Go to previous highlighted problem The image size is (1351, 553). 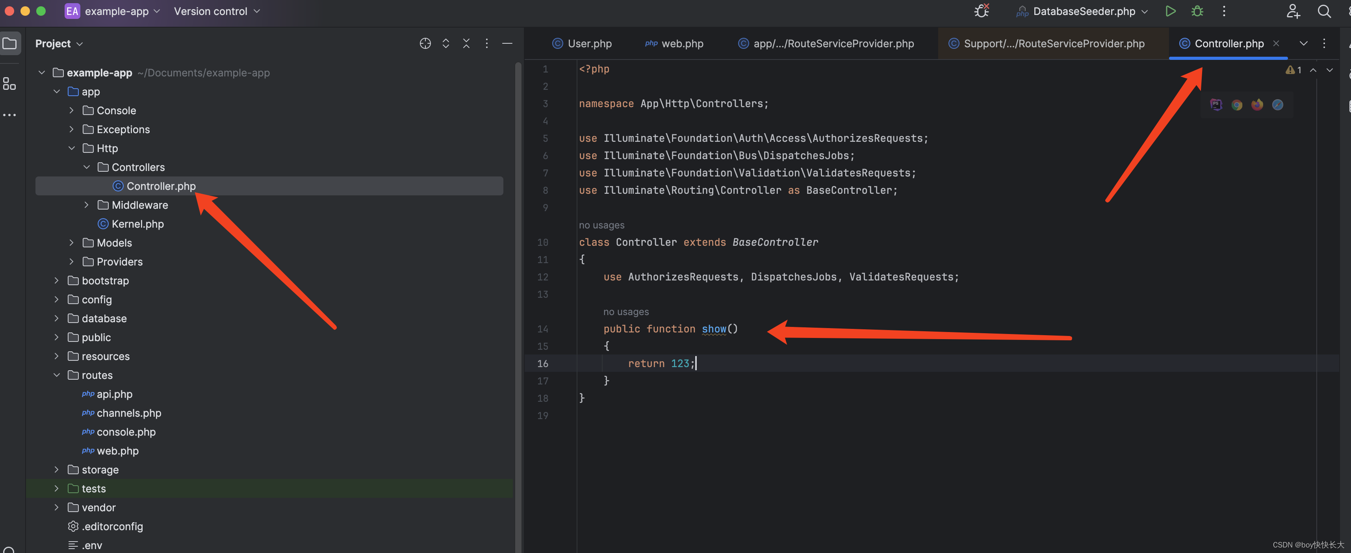click(1313, 70)
